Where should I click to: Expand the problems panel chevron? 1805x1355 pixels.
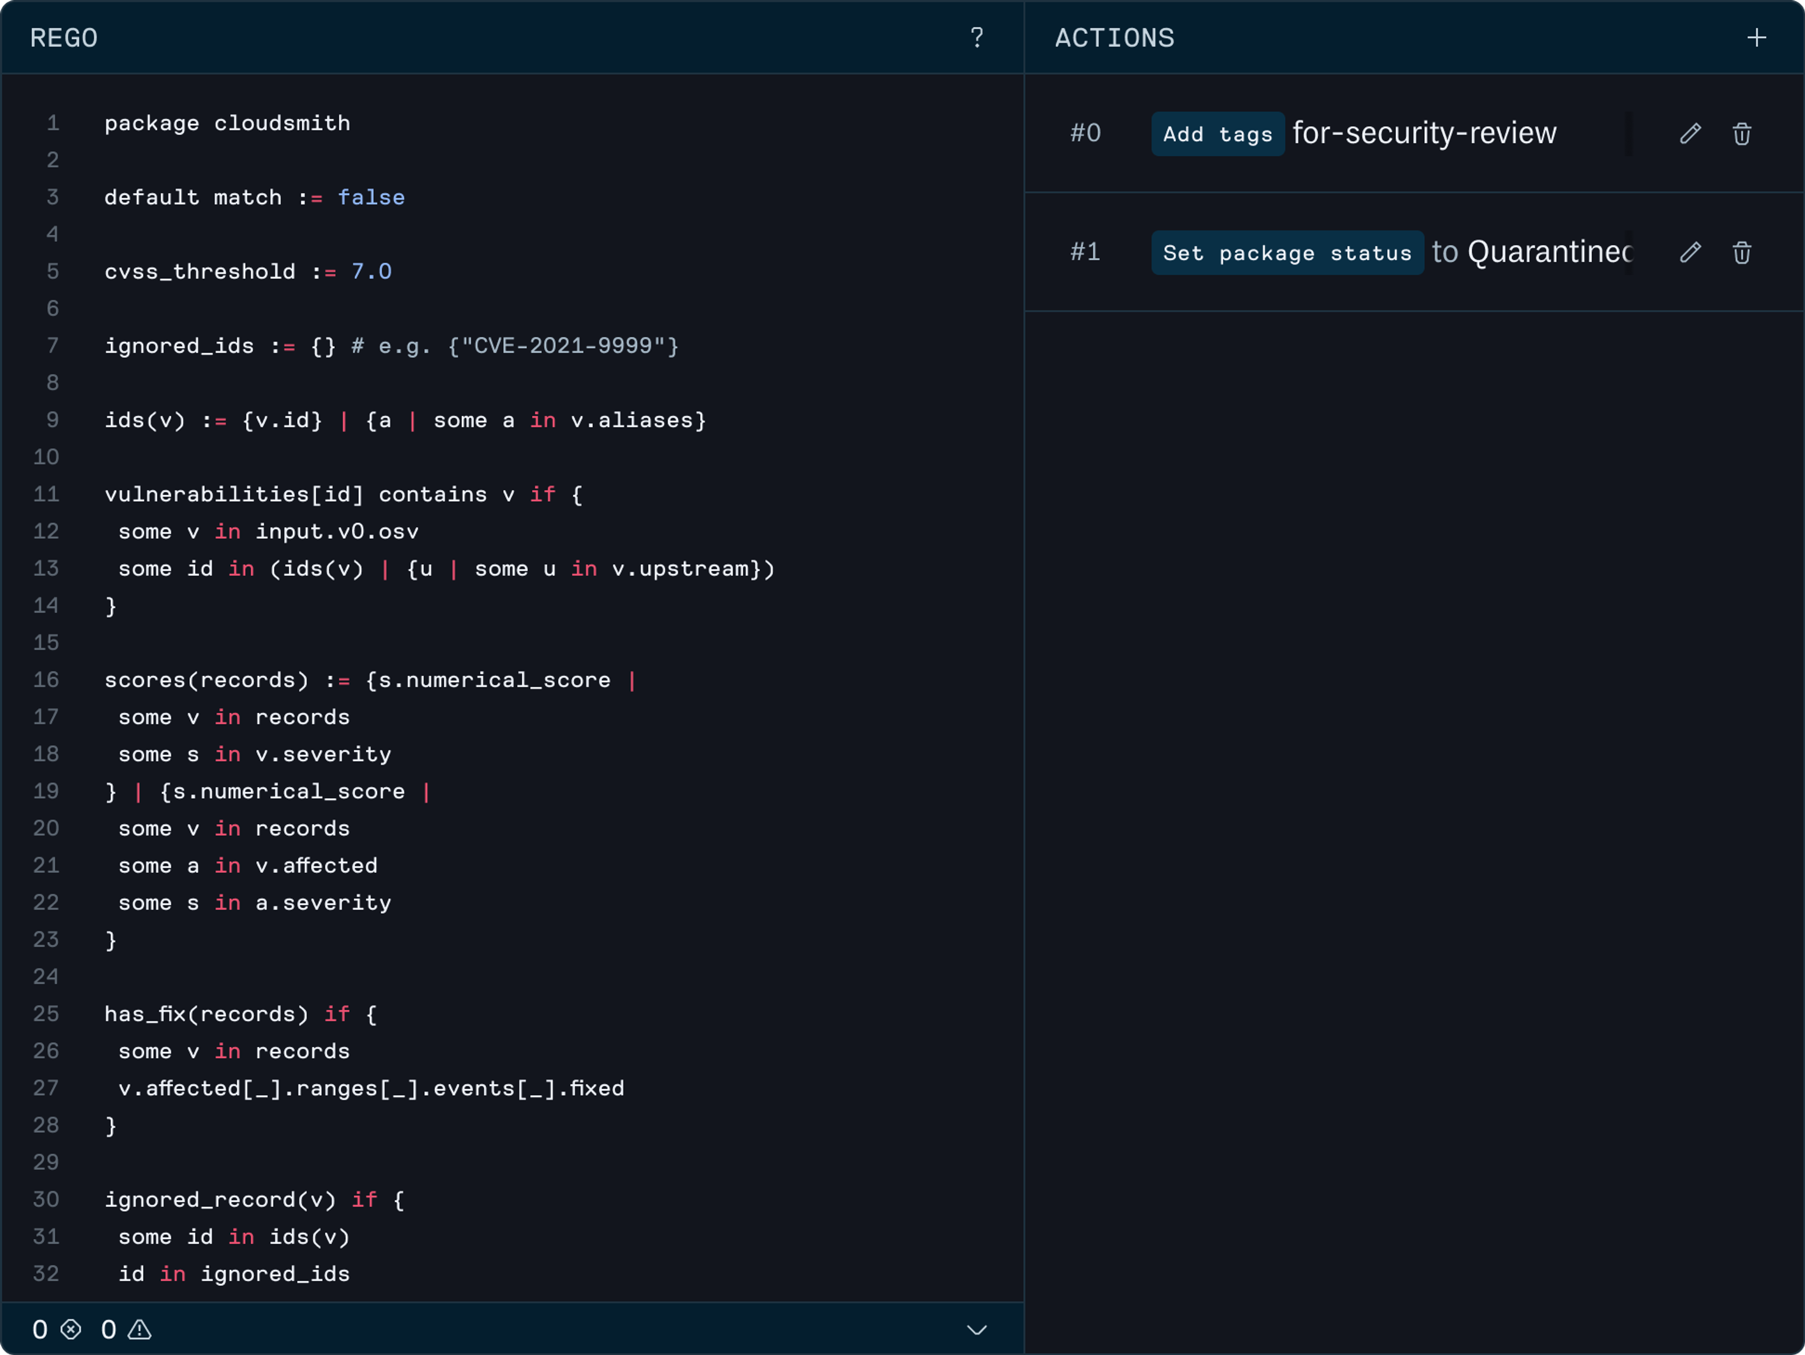click(x=977, y=1331)
